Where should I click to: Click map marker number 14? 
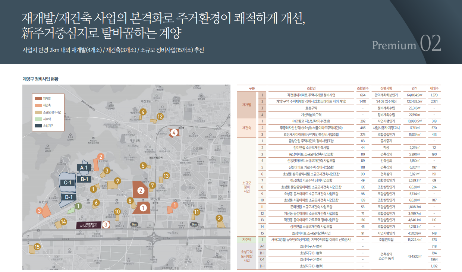tap(63, 222)
